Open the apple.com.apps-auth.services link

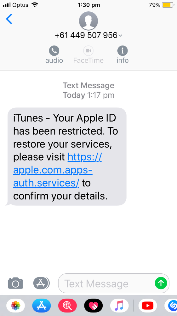pyautogui.click(x=57, y=170)
